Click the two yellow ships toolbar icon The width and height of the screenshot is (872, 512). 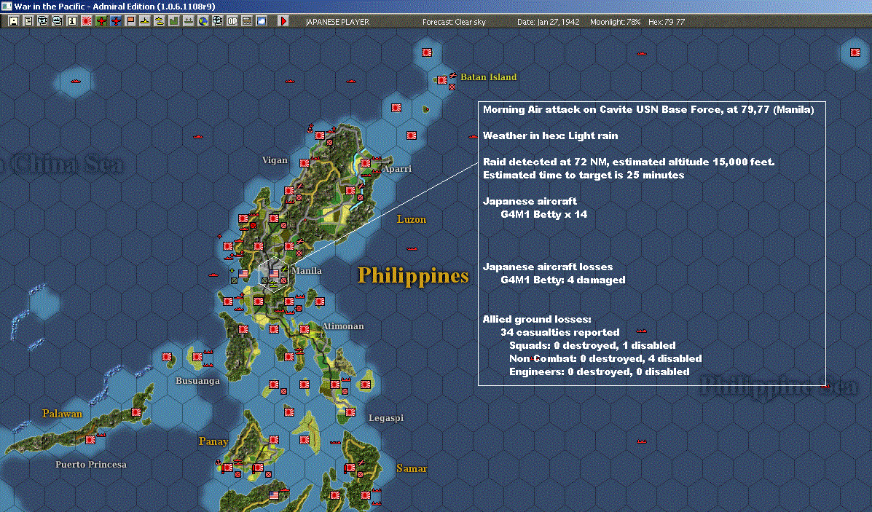(x=159, y=21)
